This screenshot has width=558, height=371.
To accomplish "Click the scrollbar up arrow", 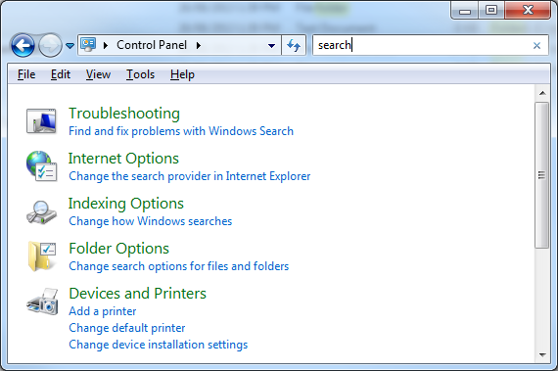I will (542, 93).
